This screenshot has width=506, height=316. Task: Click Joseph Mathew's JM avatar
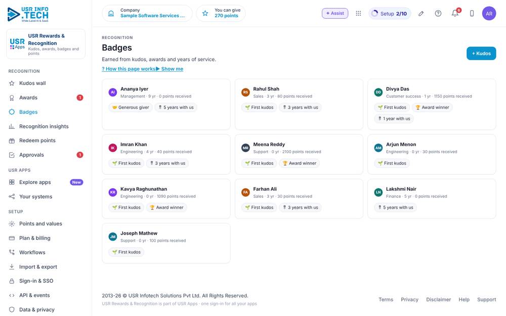click(113, 237)
